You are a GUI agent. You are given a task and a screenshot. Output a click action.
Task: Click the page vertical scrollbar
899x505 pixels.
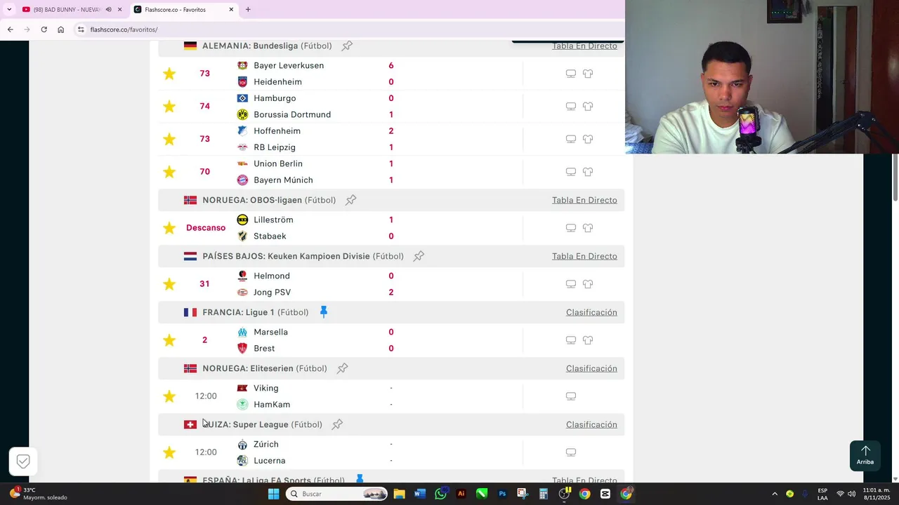click(895, 177)
